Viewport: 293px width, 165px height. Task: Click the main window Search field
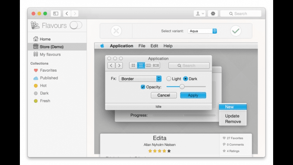click(241, 13)
